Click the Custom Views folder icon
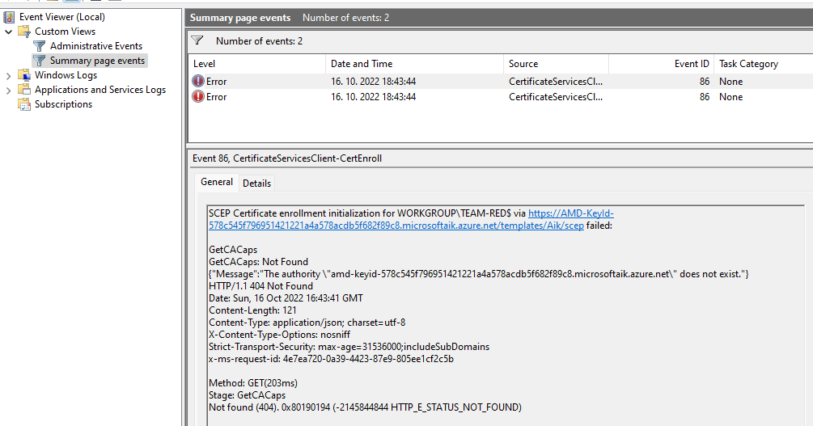 [24, 32]
